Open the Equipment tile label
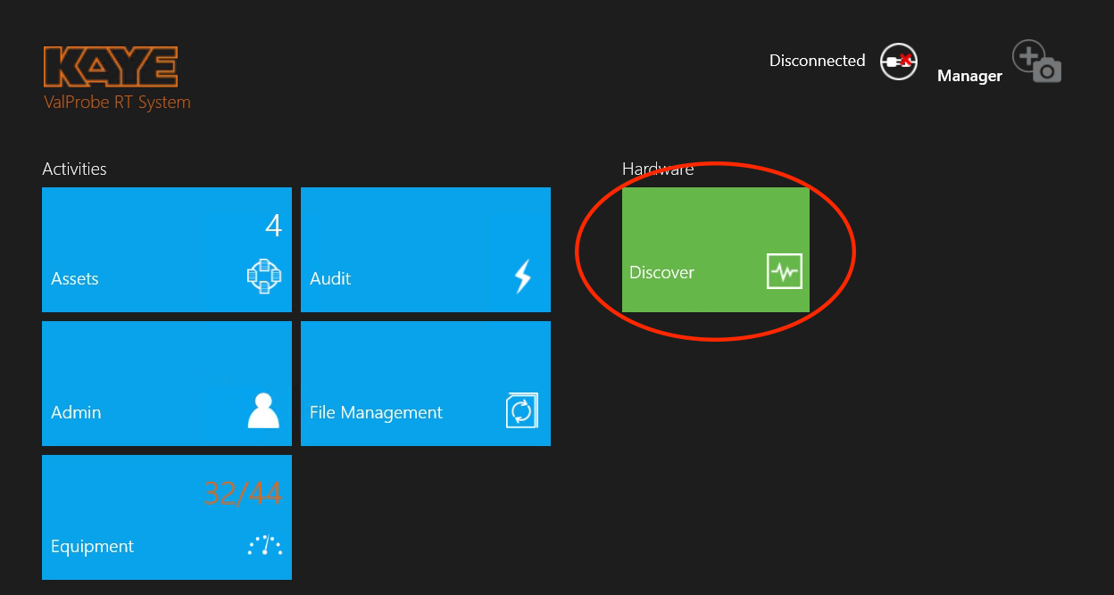The image size is (1114, 595). pos(92,547)
